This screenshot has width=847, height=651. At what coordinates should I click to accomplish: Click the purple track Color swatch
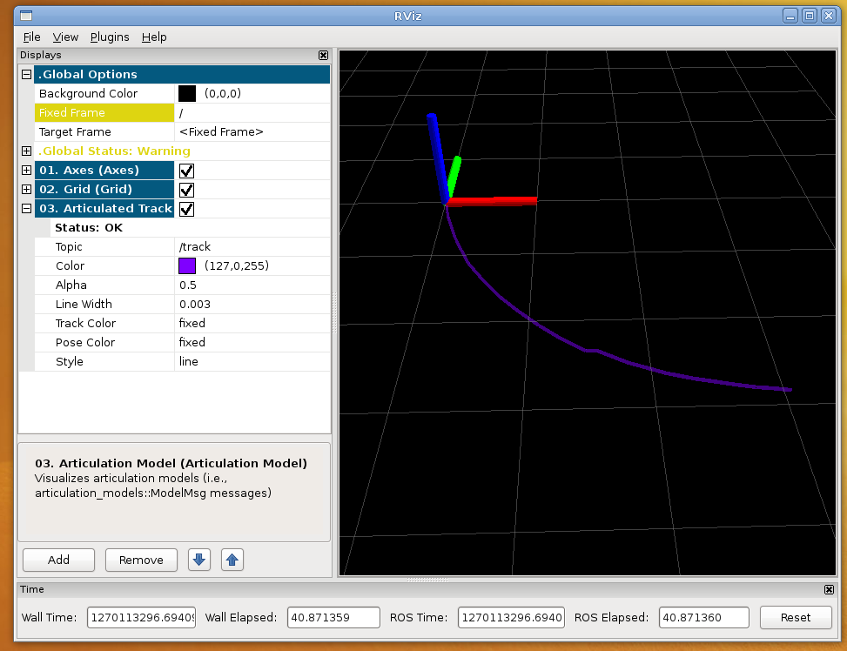pyautogui.click(x=187, y=266)
